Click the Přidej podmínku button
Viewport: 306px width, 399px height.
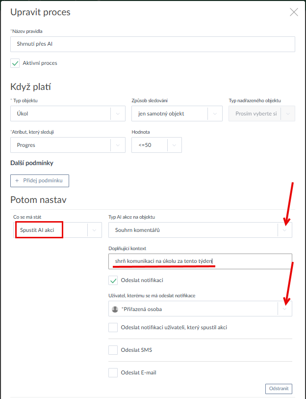click(x=40, y=181)
